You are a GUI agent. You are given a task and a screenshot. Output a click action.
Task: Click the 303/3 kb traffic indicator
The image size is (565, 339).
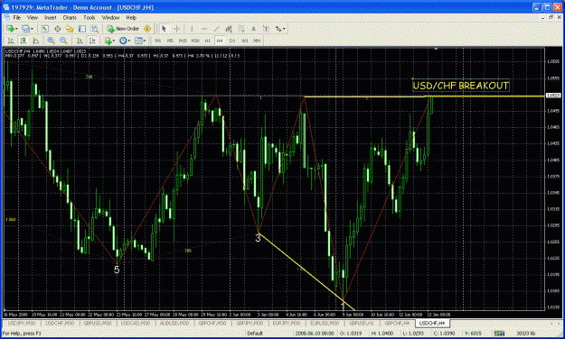pyautogui.click(x=525, y=334)
